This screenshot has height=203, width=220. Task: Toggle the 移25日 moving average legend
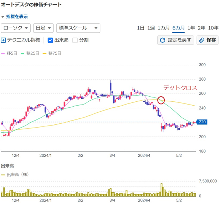click(x=30, y=53)
